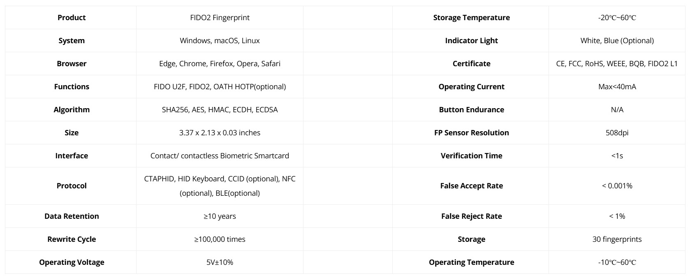Click the Product header cell
Viewport: 690px width, 278px height.
coord(72,18)
